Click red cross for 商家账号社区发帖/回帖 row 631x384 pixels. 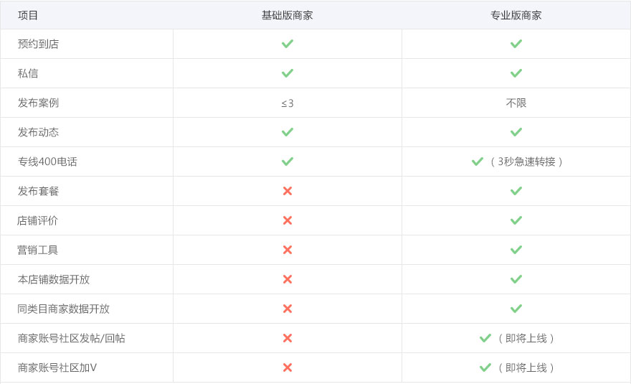pyautogui.click(x=288, y=338)
